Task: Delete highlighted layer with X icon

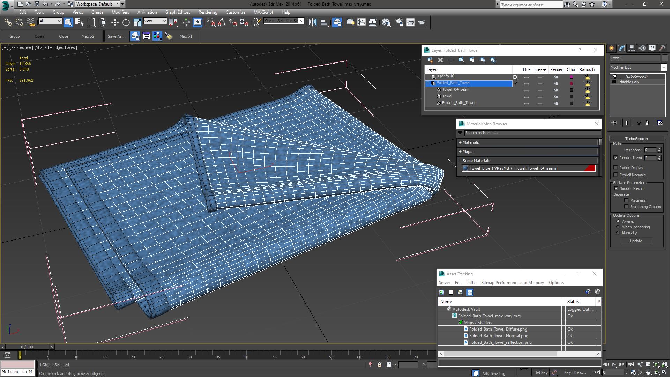Action: (x=440, y=60)
